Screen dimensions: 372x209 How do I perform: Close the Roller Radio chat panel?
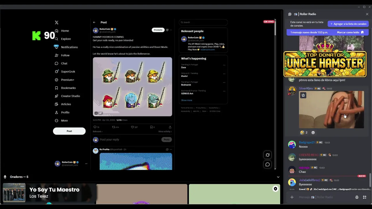click(367, 14)
